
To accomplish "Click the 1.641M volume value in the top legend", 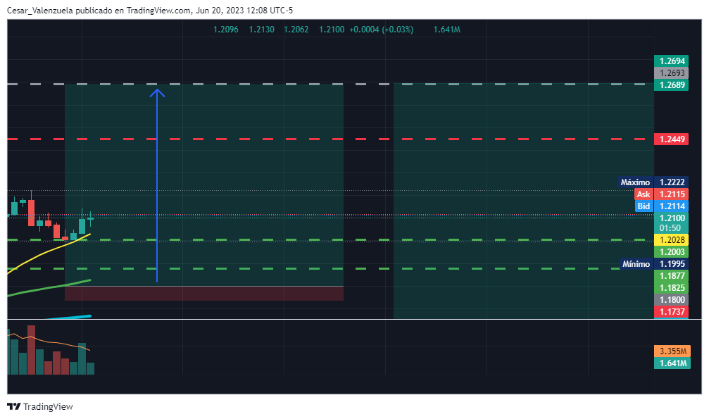I will click(447, 30).
